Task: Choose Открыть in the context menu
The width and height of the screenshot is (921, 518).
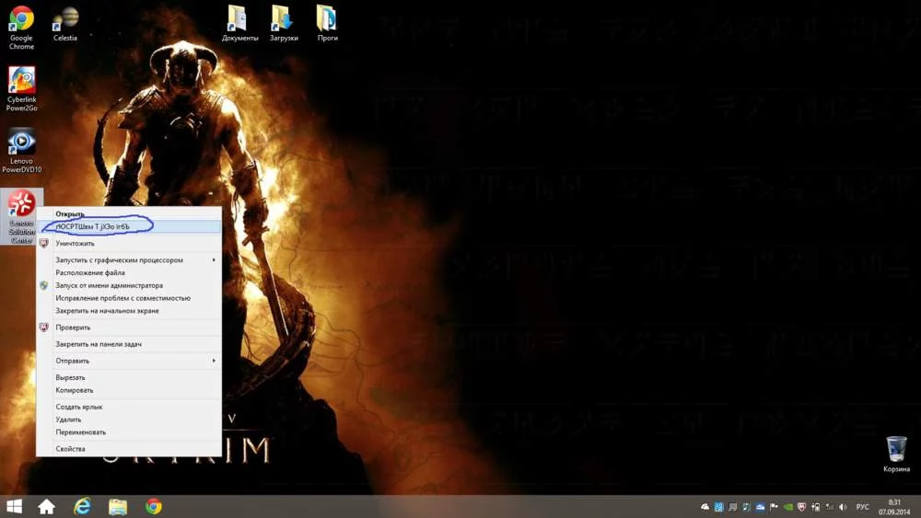Action: click(x=129, y=214)
